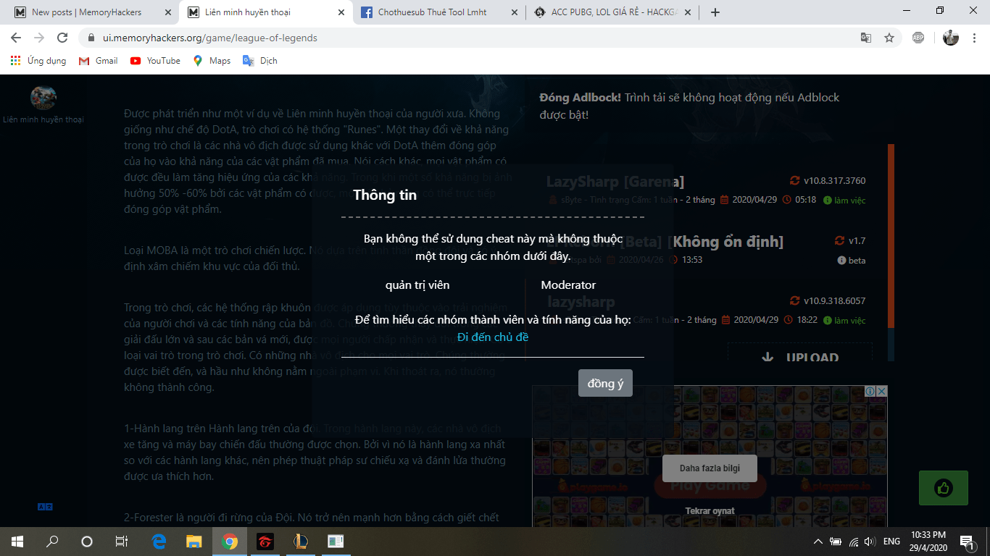Open Cortana from the taskbar
The image size is (990, 556).
point(87,541)
